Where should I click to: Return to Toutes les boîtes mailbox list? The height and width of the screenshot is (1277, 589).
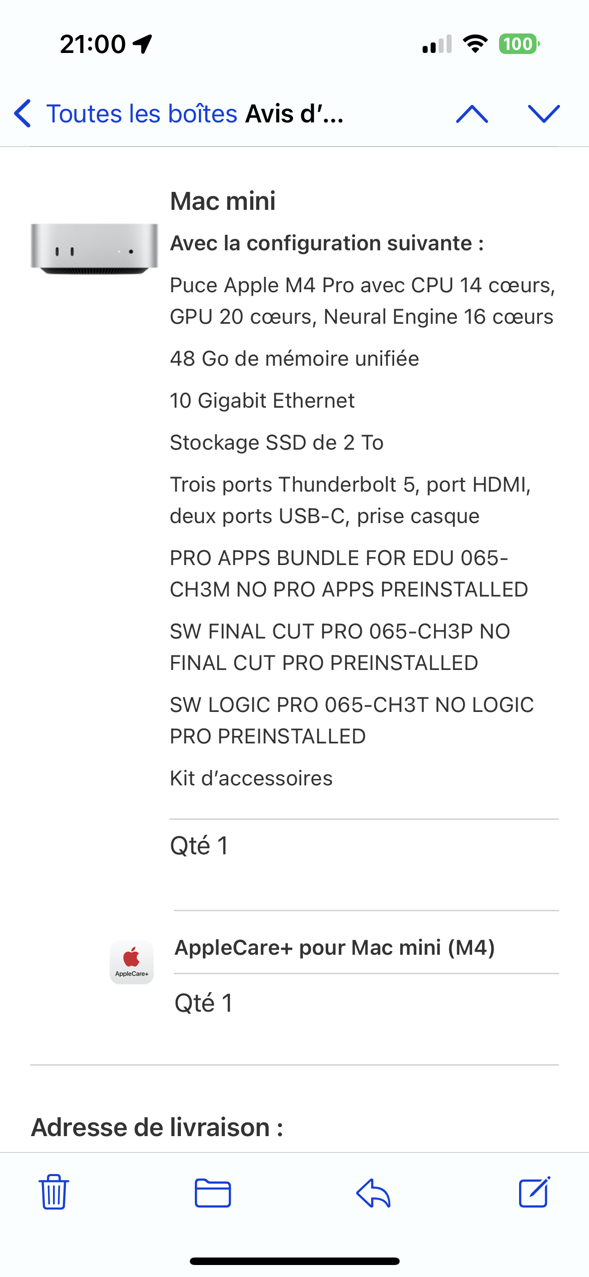click(141, 113)
